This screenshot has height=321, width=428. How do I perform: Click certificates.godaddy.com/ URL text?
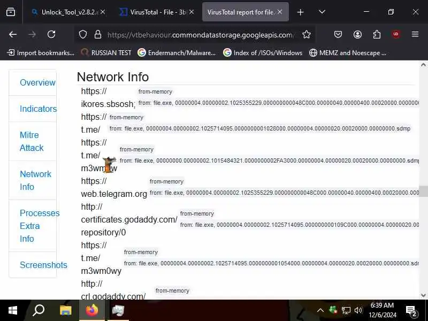(x=129, y=219)
